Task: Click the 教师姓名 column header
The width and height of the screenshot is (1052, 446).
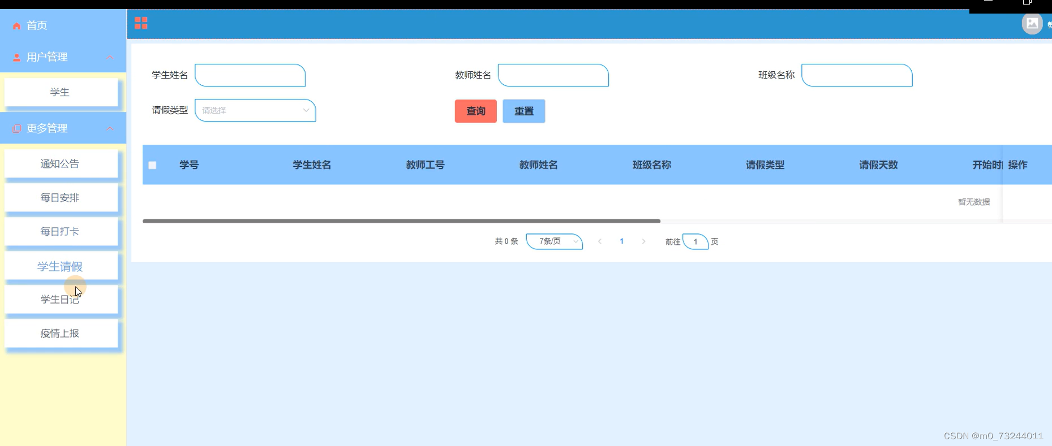Action: point(538,165)
